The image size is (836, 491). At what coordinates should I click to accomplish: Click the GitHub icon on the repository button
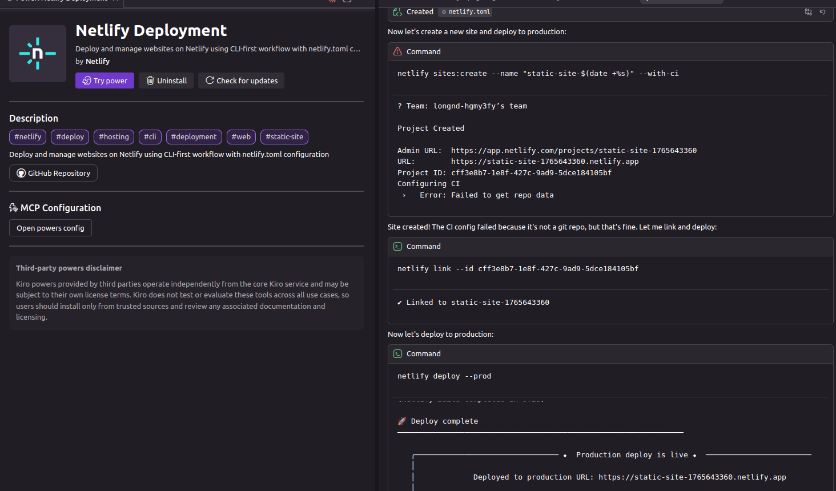21,173
